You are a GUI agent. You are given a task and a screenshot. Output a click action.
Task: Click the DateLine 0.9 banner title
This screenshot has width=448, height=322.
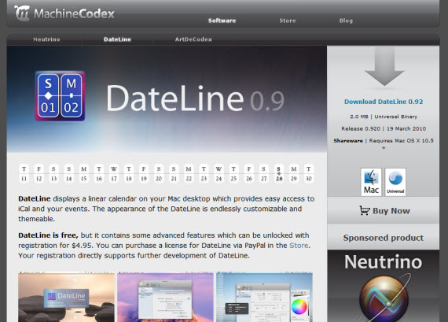(195, 98)
